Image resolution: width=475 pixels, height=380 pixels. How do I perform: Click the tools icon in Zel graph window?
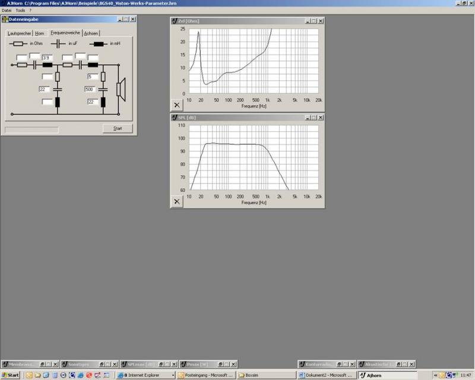(x=177, y=104)
